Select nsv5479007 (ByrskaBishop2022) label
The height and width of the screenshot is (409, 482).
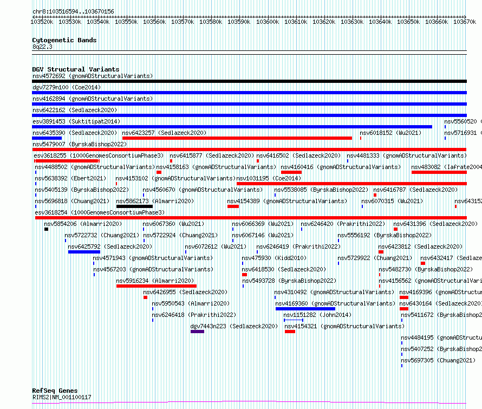pyautogui.click(x=80, y=144)
